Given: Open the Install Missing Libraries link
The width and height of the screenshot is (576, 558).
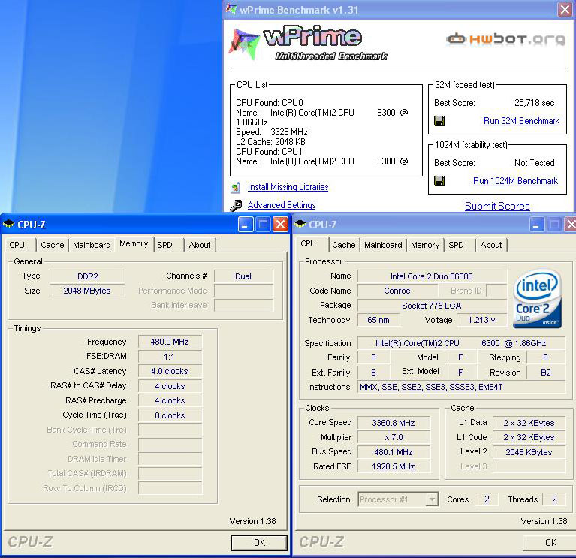Looking at the screenshot, I should pyautogui.click(x=288, y=187).
